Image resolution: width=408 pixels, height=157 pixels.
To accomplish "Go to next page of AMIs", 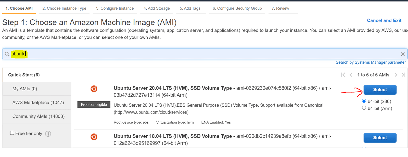I will [396, 75].
